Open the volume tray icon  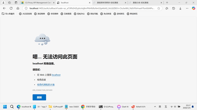coord(175,107)
